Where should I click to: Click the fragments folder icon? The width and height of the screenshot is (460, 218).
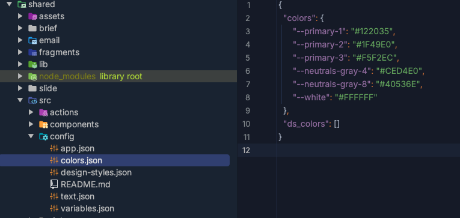32,52
